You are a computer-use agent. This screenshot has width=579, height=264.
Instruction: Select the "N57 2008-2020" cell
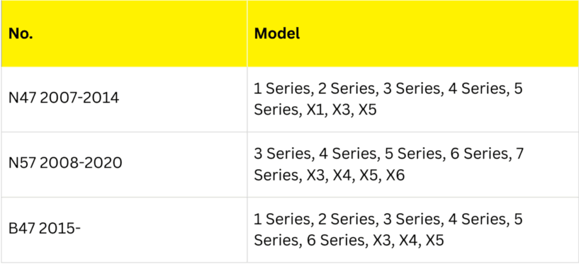[x=65, y=163]
